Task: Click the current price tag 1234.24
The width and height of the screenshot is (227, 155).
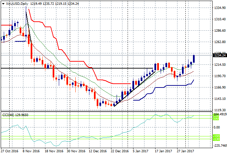Action: [x=220, y=55]
